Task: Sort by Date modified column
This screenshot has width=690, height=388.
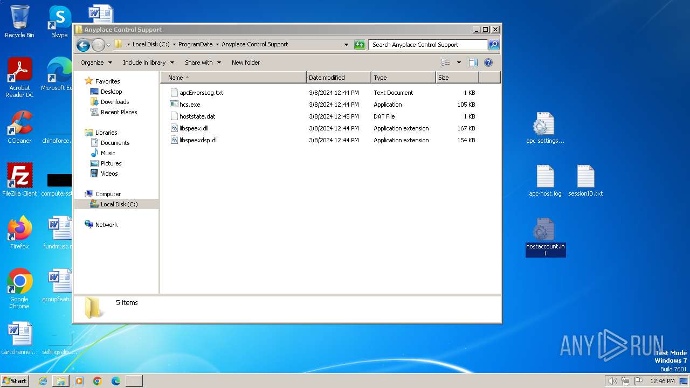Action: [x=339, y=78]
